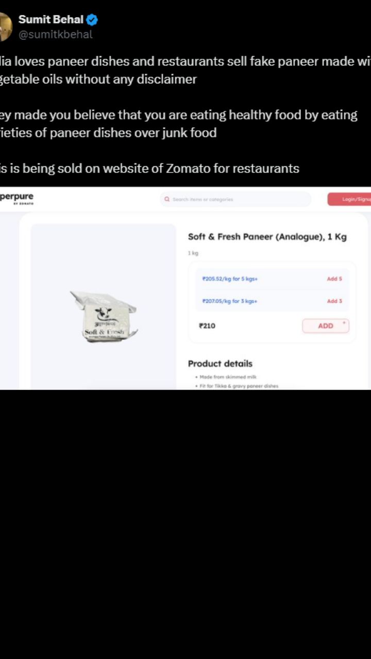The height and width of the screenshot is (659, 371).
Task: Open the @sumitkbehal handle link
Action: click(56, 34)
